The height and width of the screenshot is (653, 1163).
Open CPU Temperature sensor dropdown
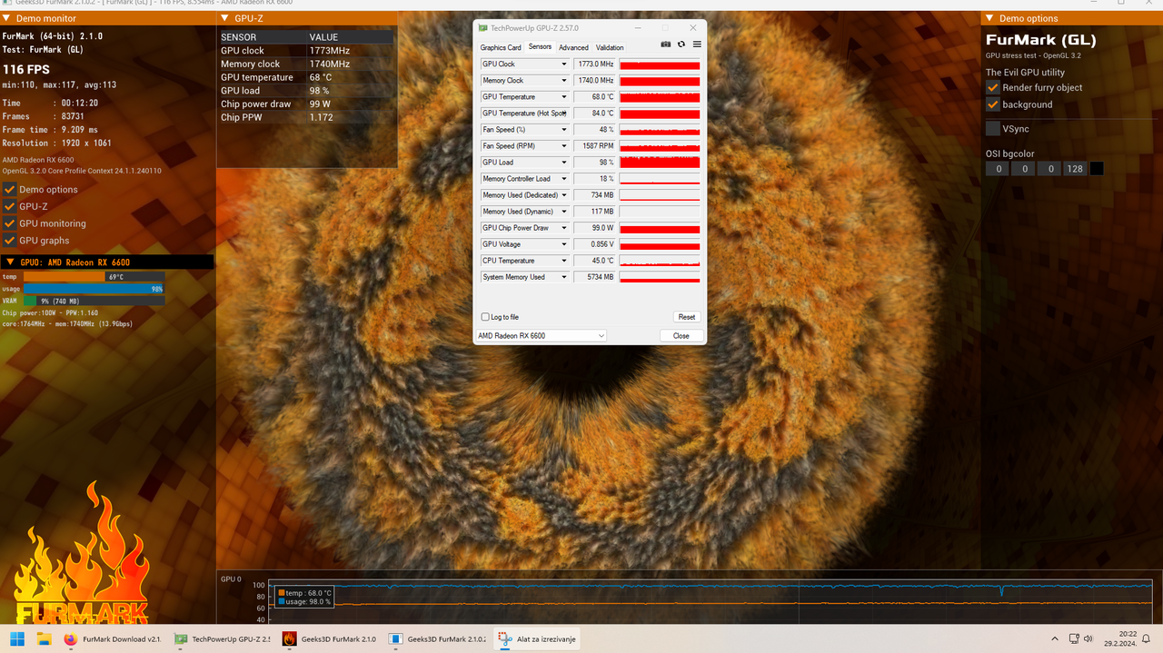point(564,261)
